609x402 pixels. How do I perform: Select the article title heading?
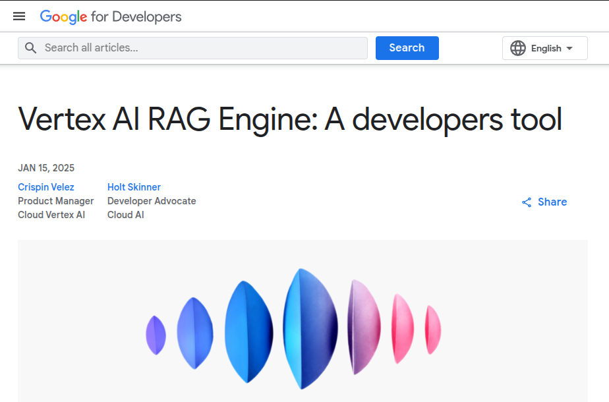click(290, 119)
